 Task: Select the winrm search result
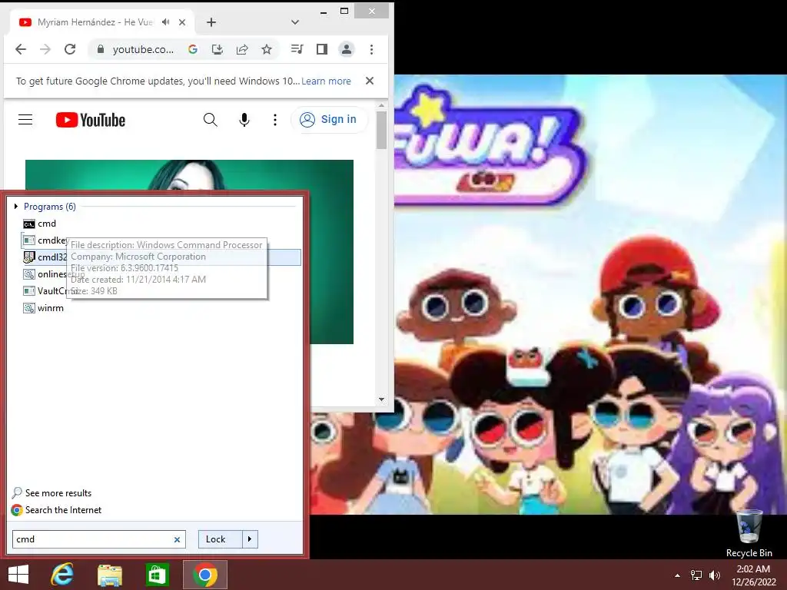click(43, 308)
